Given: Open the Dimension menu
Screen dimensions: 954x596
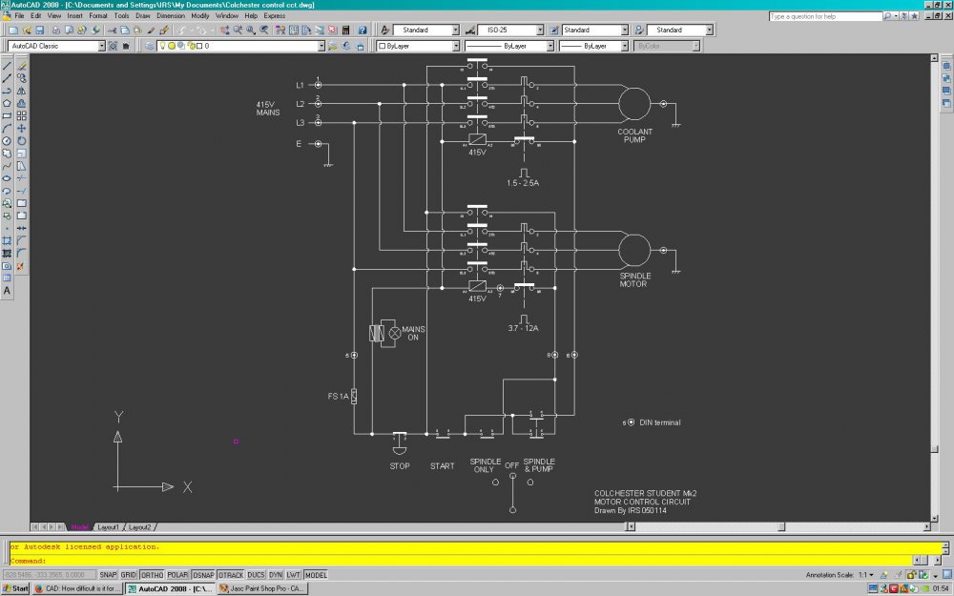Looking at the screenshot, I should coord(171,16).
